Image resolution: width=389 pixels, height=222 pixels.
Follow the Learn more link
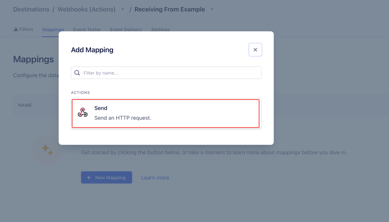point(155,178)
